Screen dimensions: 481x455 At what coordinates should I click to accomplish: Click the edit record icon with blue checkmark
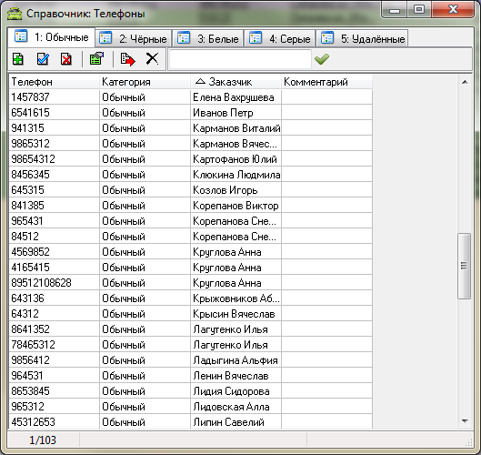(43, 58)
